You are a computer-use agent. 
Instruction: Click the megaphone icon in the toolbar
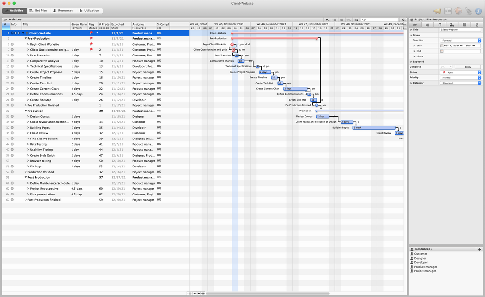tap(437, 10)
